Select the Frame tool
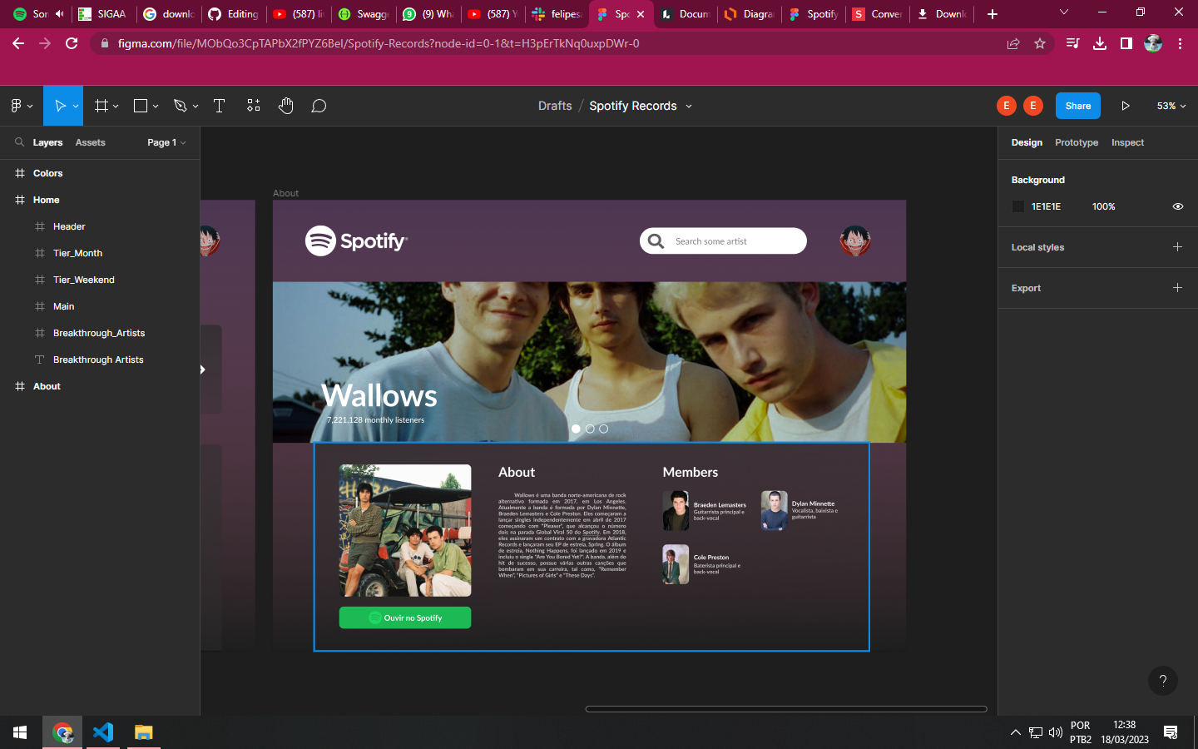Screen dimensions: 1198x749 point(100,106)
